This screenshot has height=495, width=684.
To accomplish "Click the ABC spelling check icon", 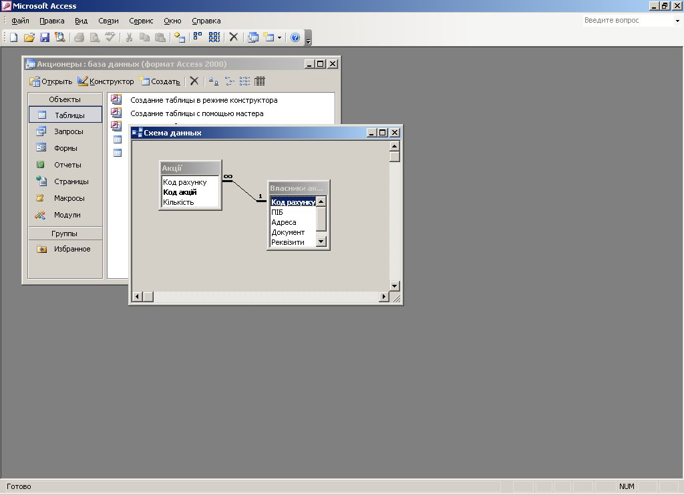I will click(110, 37).
